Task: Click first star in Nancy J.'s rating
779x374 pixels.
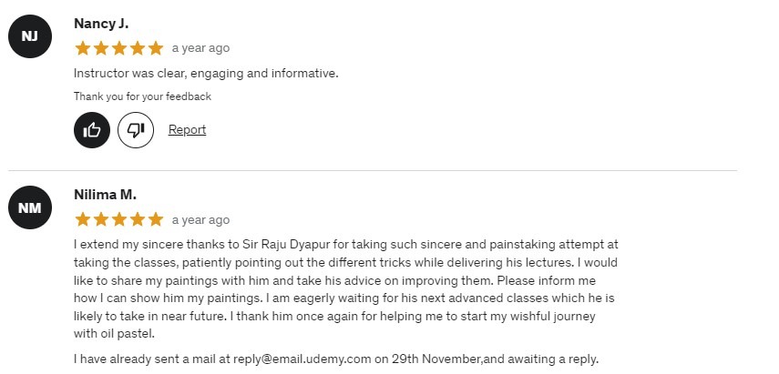Action: (83, 48)
